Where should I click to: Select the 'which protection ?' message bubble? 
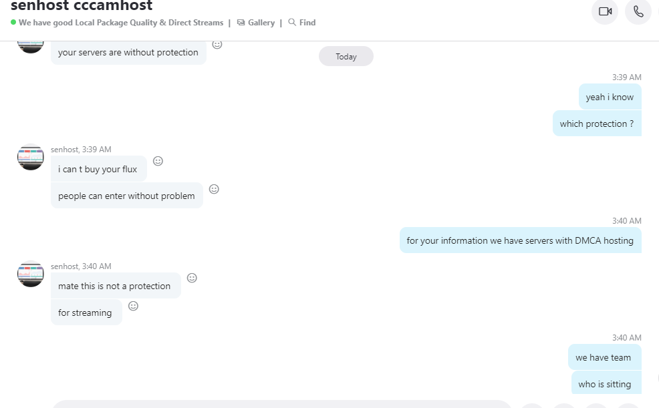(x=597, y=124)
